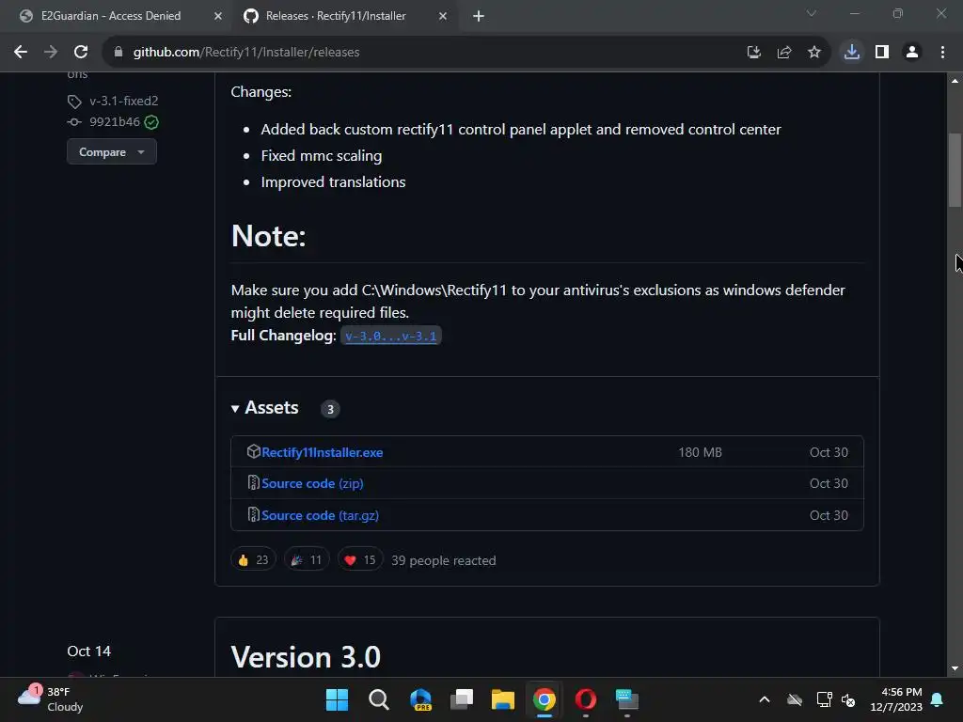The height and width of the screenshot is (722, 963).
Task: Open Task View on taskbar
Action: point(462,699)
